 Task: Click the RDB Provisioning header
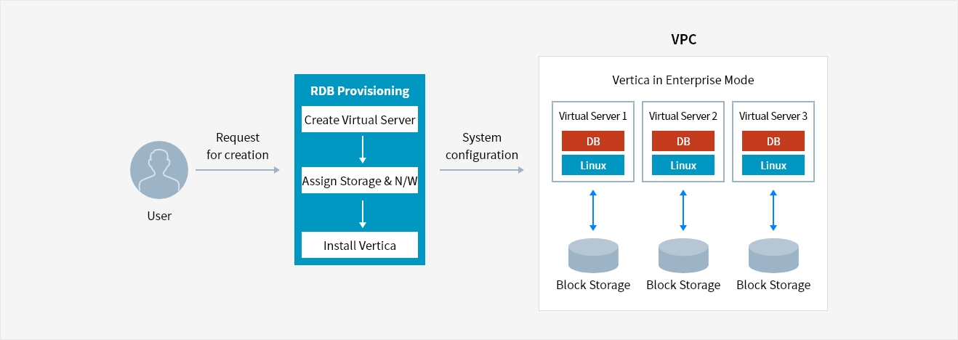pos(360,92)
